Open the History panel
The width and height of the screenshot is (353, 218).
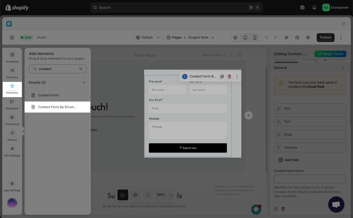[12, 135]
